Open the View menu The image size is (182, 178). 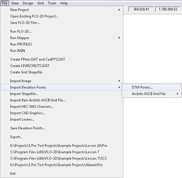[15, 3]
